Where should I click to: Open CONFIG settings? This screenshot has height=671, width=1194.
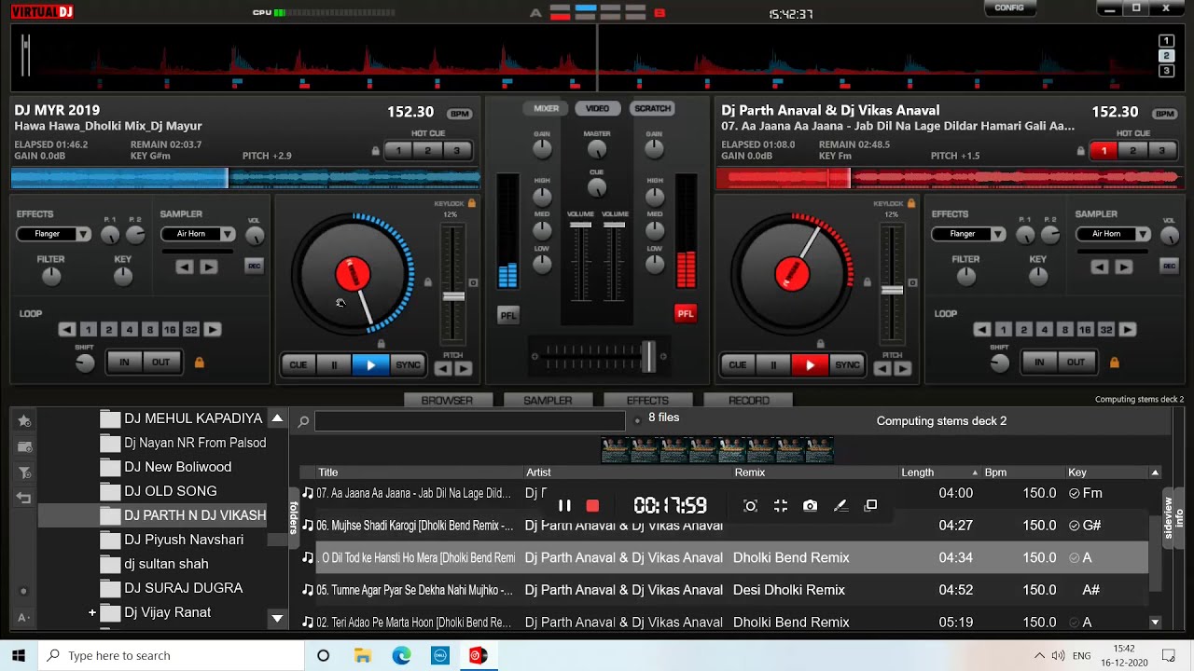click(1009, 7)
